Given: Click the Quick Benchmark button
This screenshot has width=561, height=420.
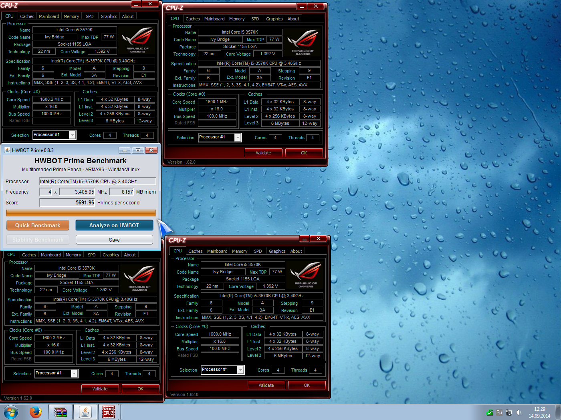Looking at the screenshot, I should point(38,225).
